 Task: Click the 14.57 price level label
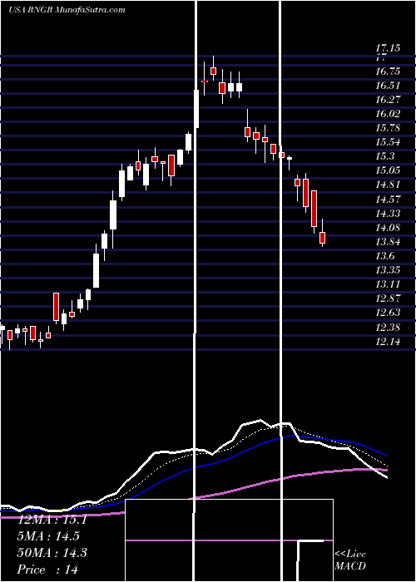[388, 200]
